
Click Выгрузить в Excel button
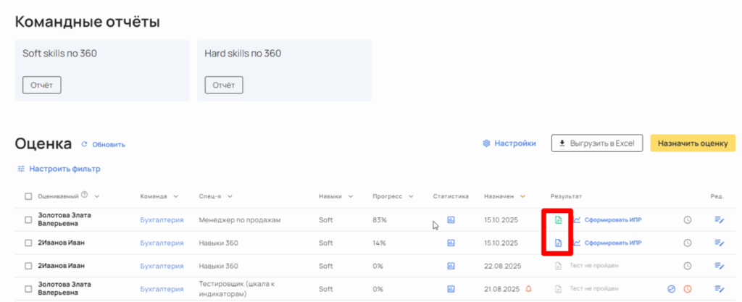tap(597, 143)
